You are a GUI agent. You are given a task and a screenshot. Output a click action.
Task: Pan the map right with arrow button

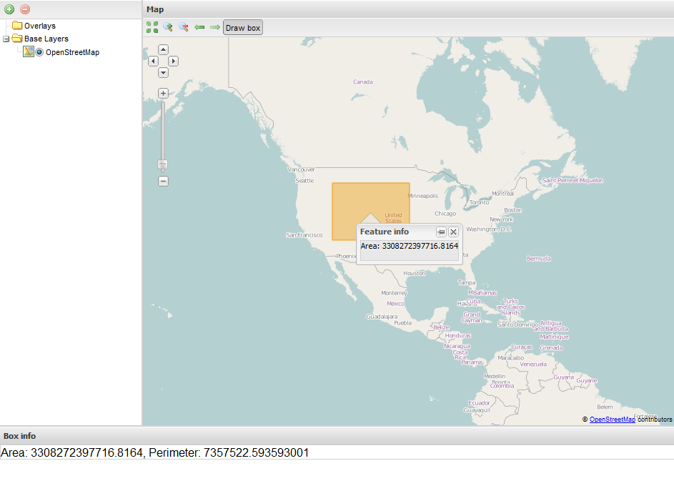pos(173,61)
